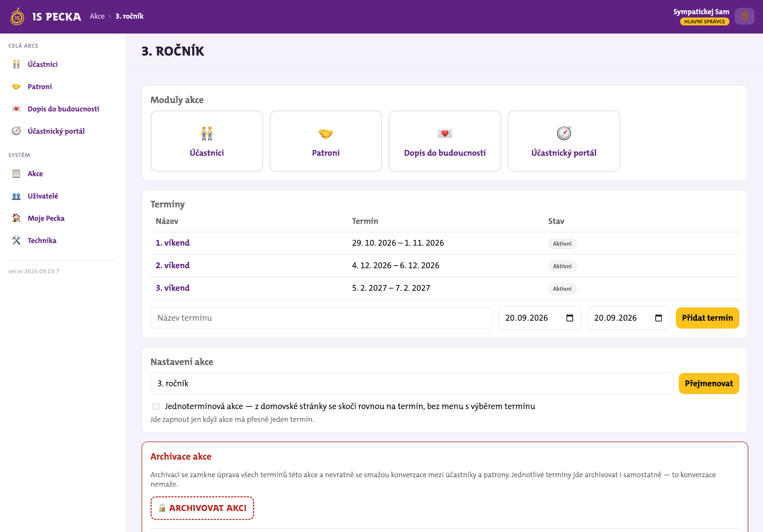Click people icon in Účastníci module card
This screenshot has height=532, width=763.
pos(207,133)
